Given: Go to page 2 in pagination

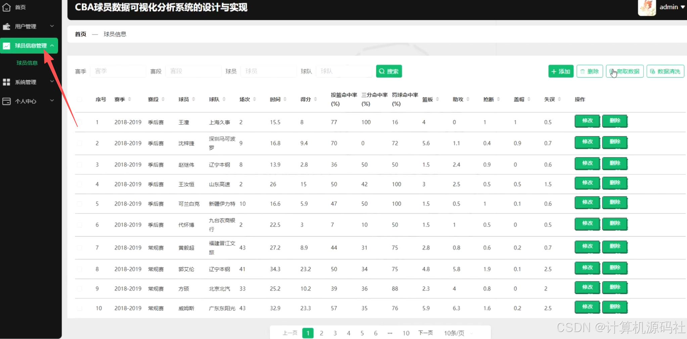Looking at the screenshot, I should point(321,333).
